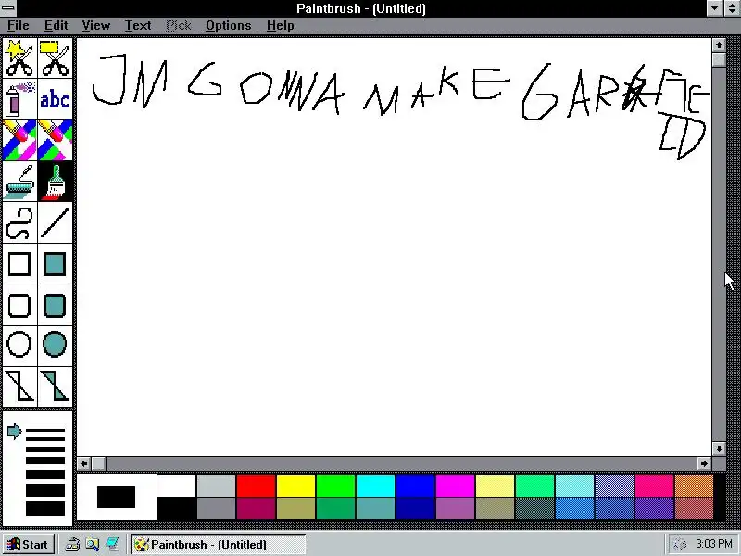Click the foreground/background color indicator box
The width and height of the screenshot is (741, 556).
[x=117, y=498]
